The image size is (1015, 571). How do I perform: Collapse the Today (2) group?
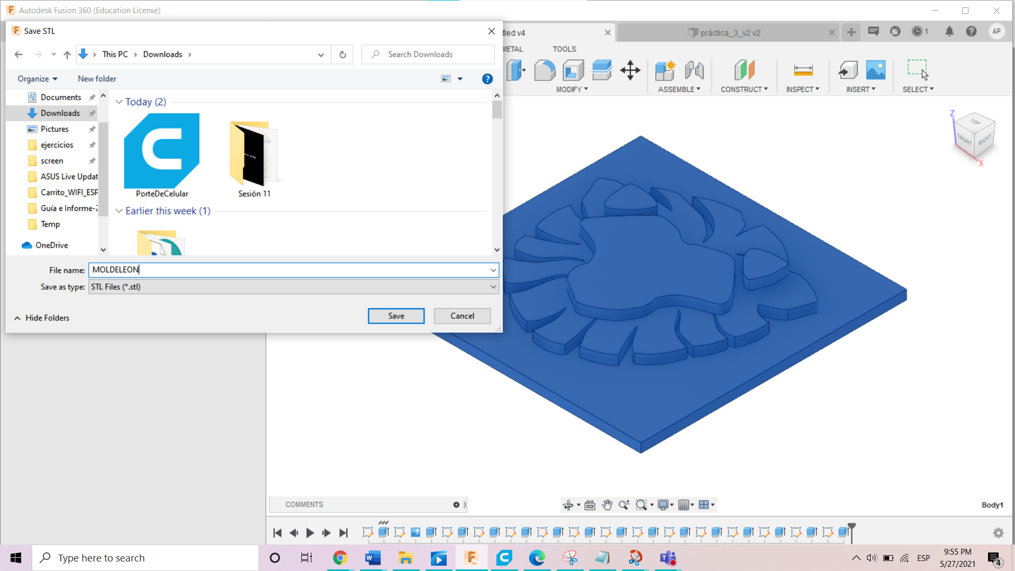tap(119, 102)
